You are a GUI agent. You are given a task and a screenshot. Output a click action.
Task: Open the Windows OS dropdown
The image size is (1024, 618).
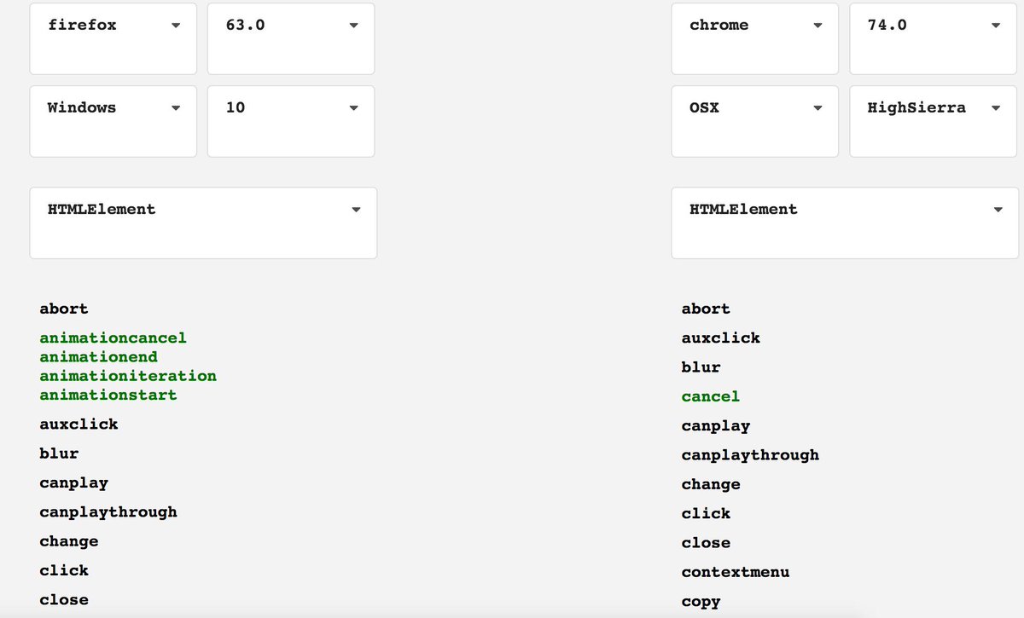pos(113,121)
